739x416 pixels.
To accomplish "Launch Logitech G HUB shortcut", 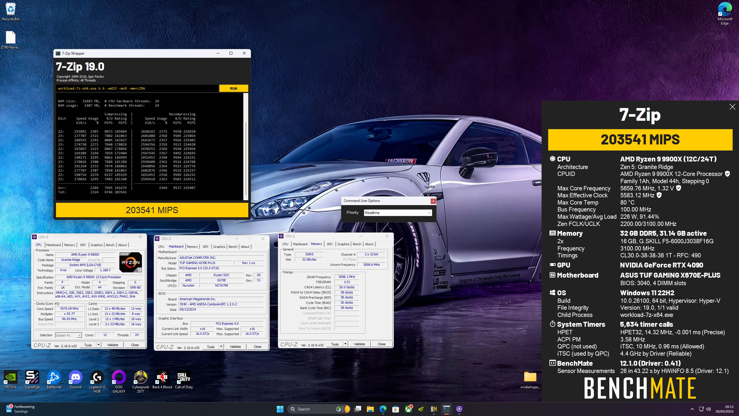I will [x=97, y=382].
